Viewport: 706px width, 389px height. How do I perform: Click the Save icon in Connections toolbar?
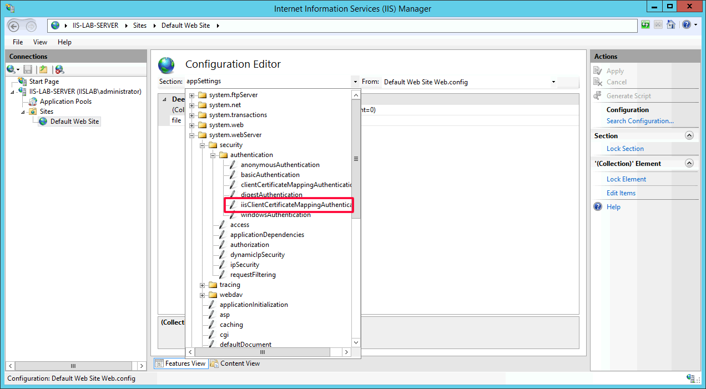click(x=28, y=69)
